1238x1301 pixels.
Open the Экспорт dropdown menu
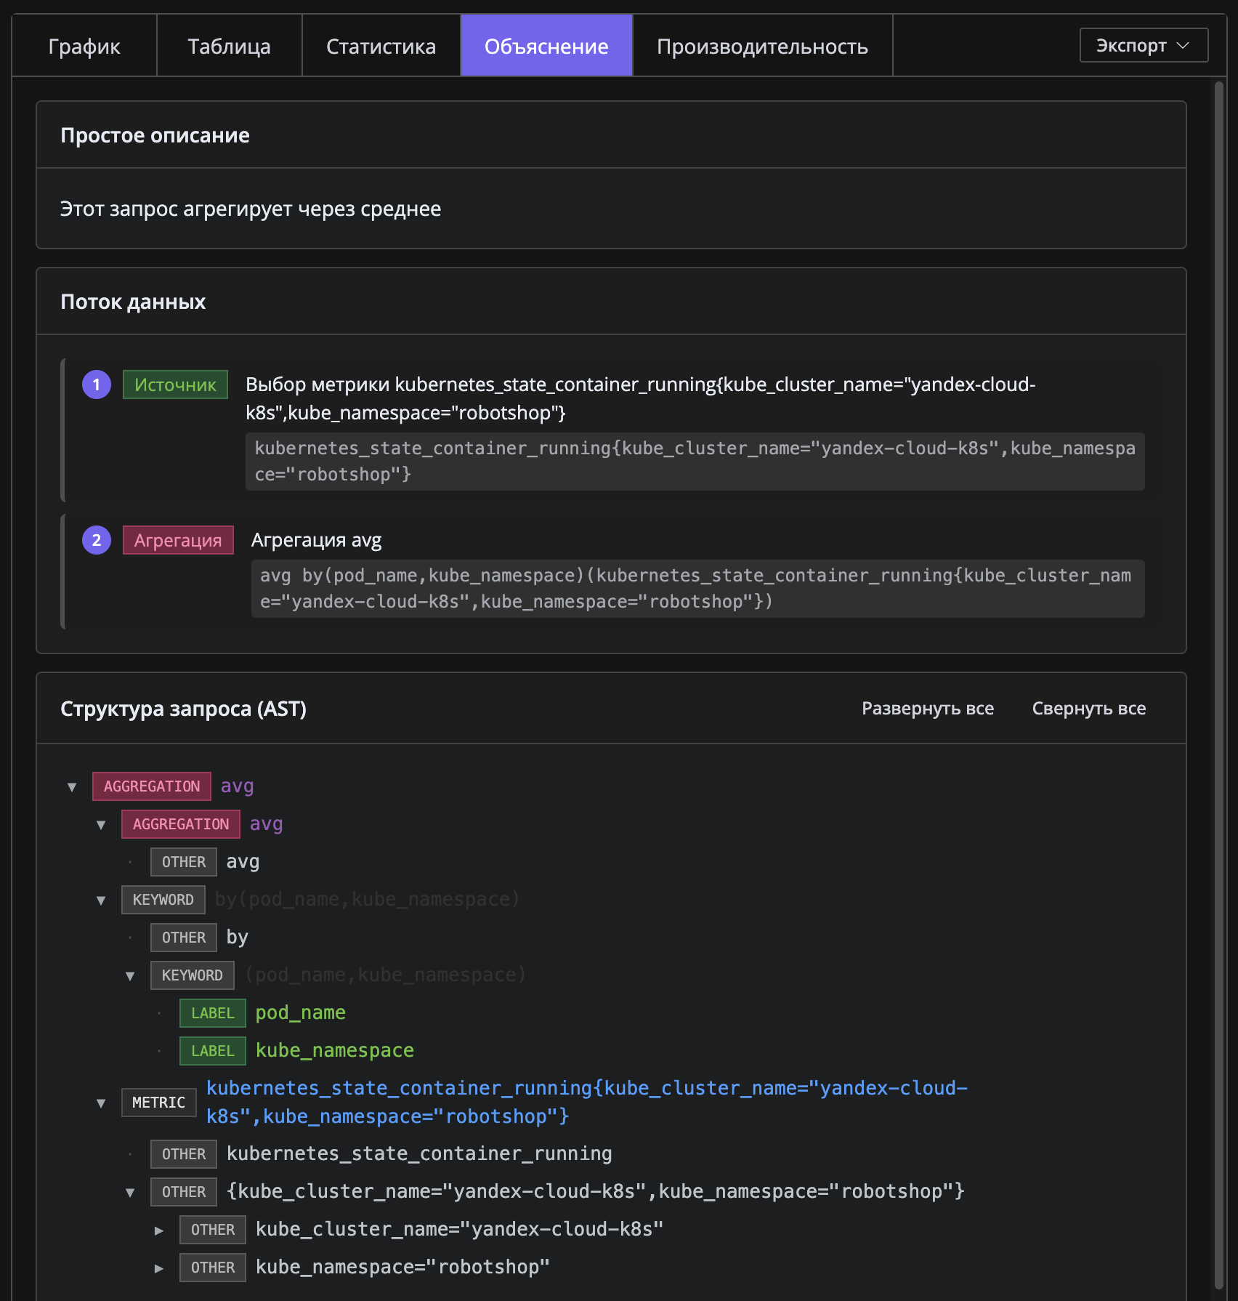point(1143,46)
